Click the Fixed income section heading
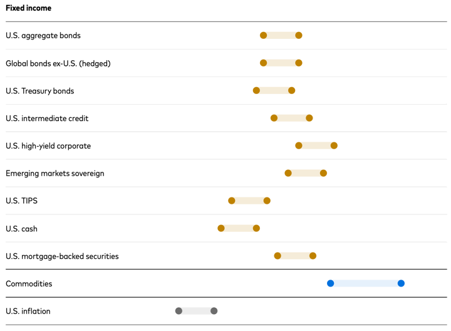451x331 pixels. pos(29,8)
